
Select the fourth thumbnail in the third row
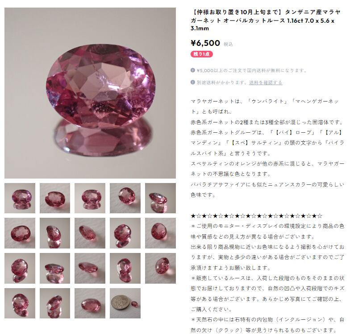pos(125,268)
